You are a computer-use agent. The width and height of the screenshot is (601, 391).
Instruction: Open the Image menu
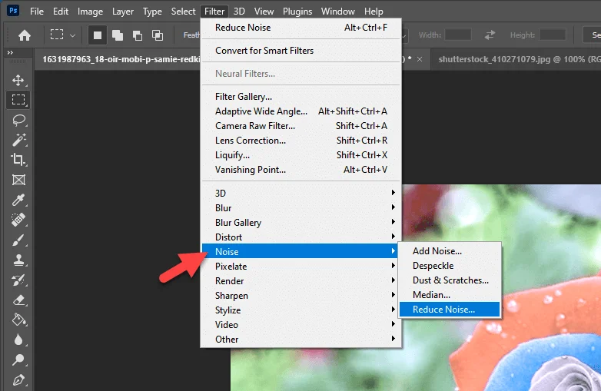(90, 12)
